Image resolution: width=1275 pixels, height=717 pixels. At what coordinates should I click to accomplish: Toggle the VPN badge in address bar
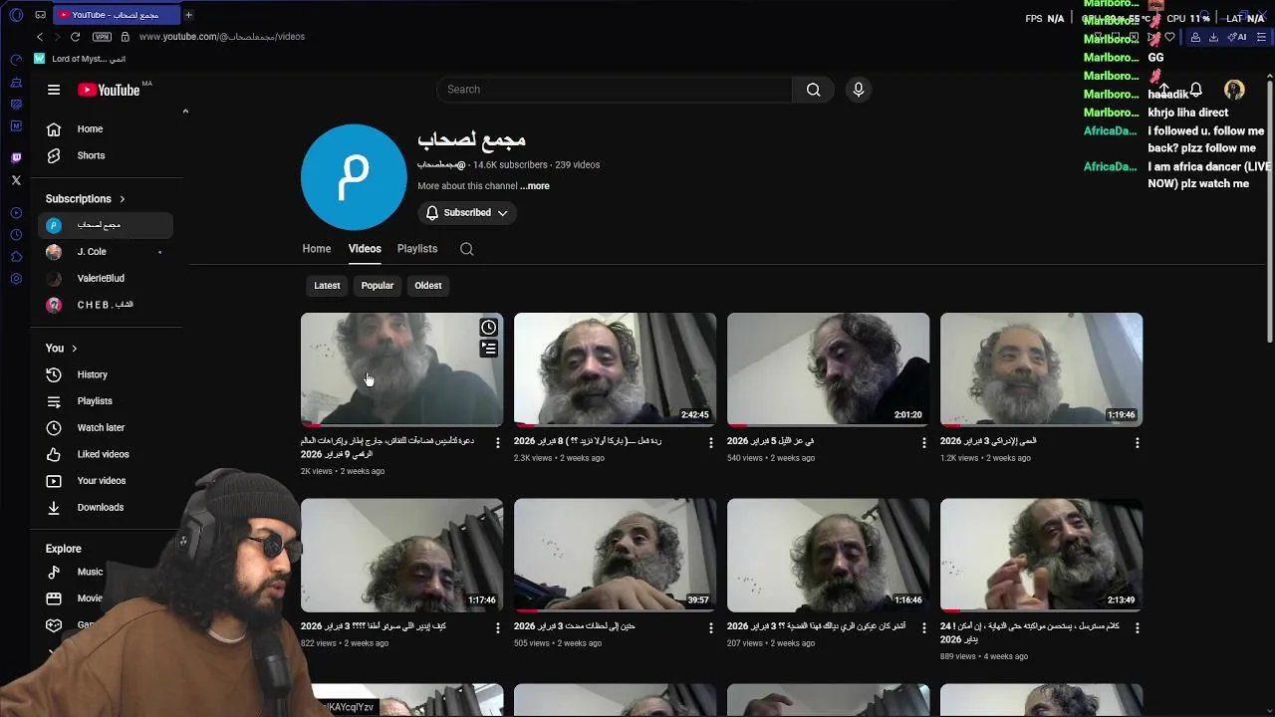pyautogui.click(x=102, y=37)
